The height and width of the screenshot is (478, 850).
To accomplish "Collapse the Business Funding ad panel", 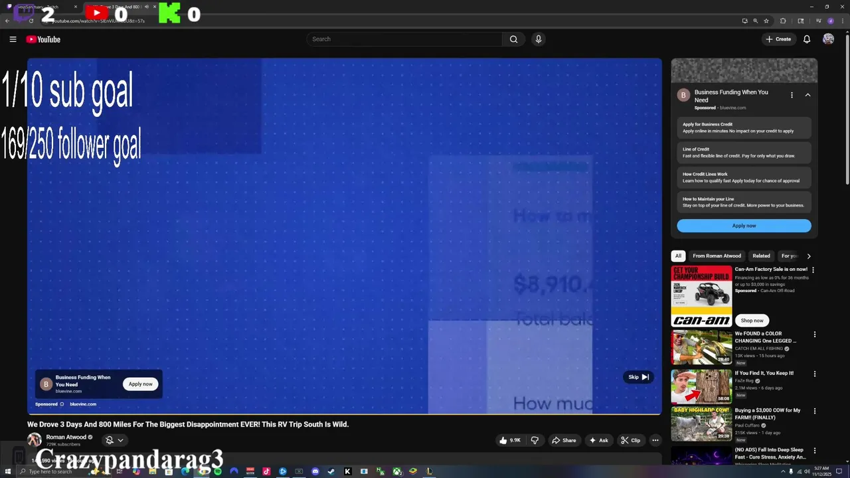I will pyautogui.click(x=807, y=95).
